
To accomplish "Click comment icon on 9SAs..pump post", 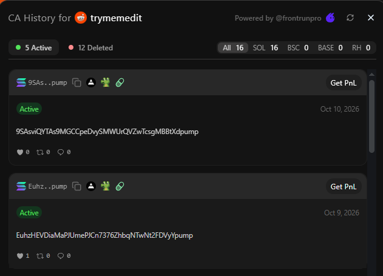I will pyautogui.click(x=61, y=152).
